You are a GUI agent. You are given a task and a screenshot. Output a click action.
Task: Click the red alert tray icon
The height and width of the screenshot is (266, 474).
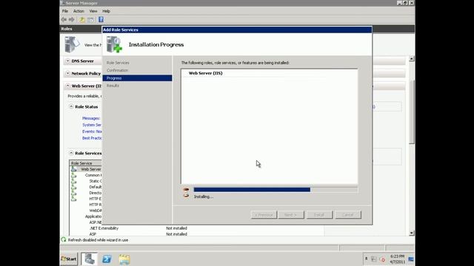(x=382, y=259)
